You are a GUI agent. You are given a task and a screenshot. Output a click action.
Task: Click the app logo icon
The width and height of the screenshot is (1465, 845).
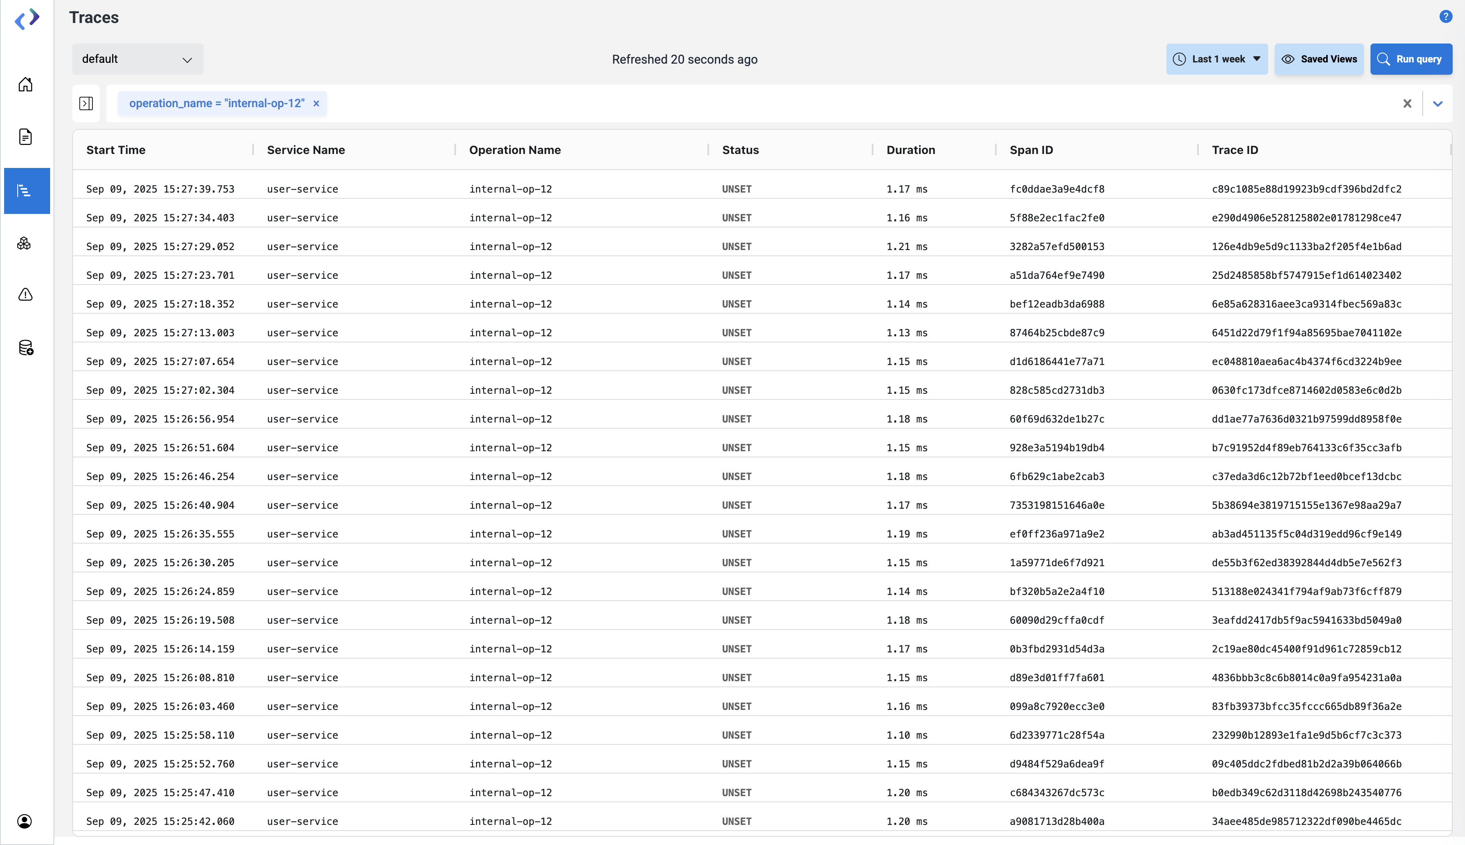tap(27, 19)
